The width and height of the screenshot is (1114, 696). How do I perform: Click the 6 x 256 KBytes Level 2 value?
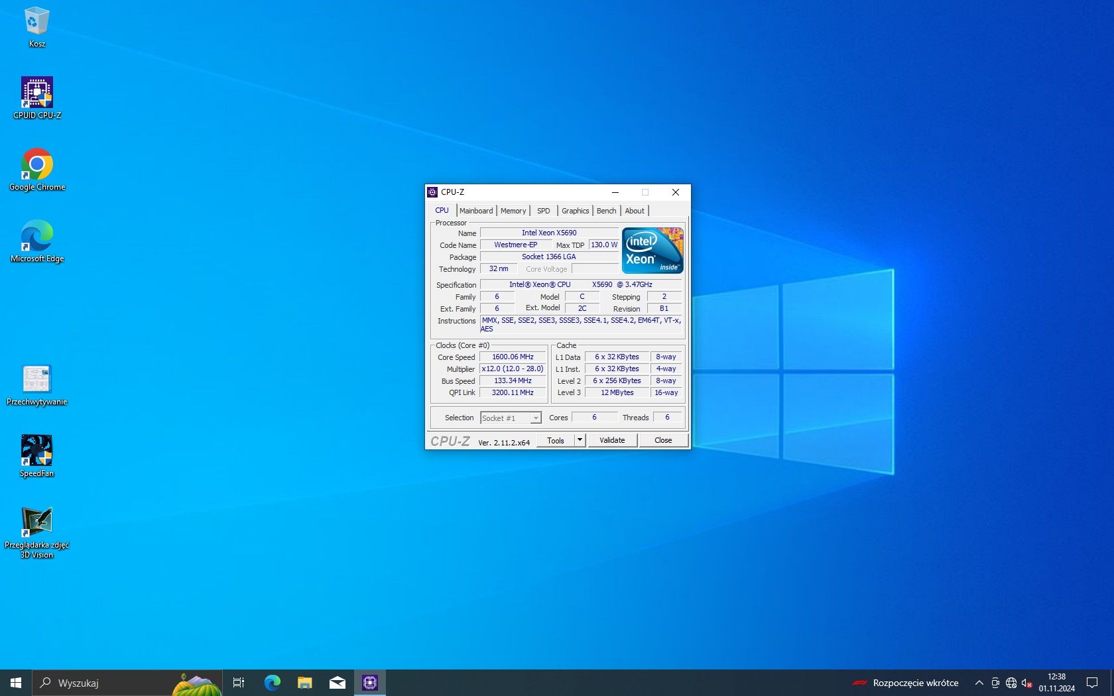tap(617, 380)
